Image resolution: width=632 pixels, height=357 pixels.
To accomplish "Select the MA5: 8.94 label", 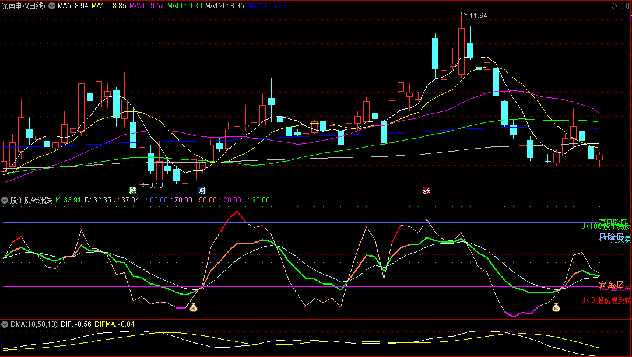I will pyautogui.click(x=73, y=6).
